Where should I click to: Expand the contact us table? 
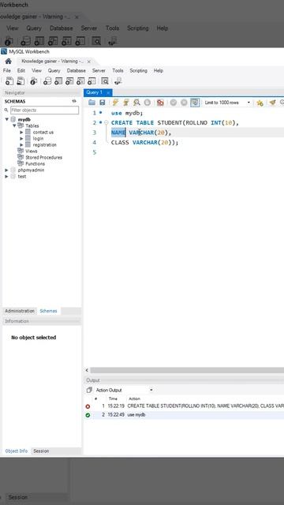pos(21,132)
